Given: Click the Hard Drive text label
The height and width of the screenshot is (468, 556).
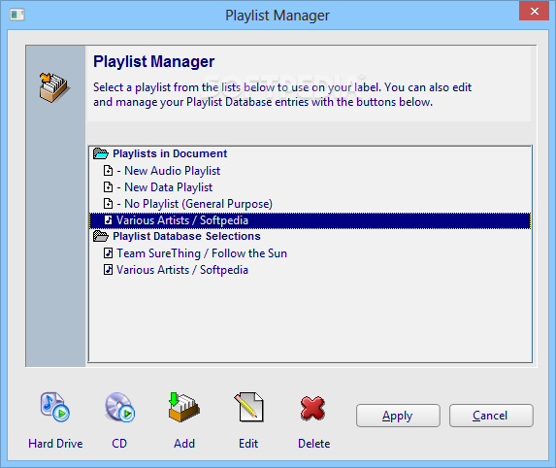Looking at the screenshot, I should coord(55,444).
